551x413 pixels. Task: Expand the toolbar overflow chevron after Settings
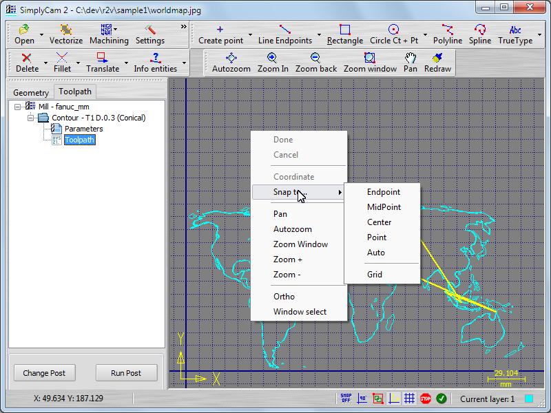183,27
